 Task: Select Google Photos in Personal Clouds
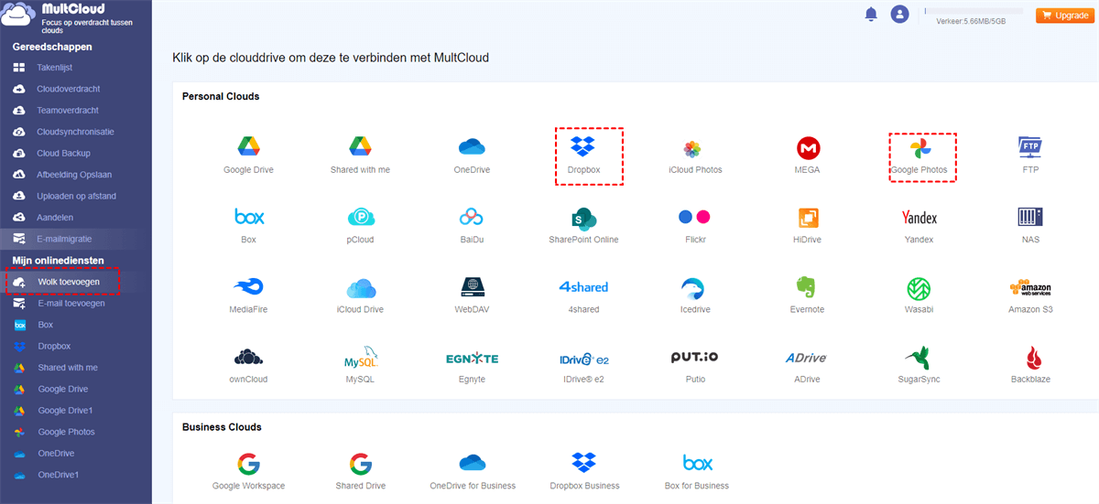tap(919, 148)
